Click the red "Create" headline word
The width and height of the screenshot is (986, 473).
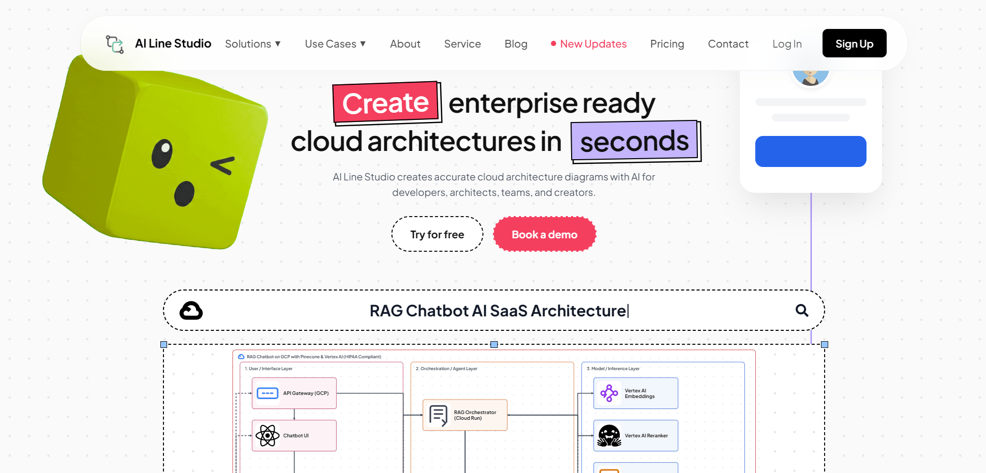click(x=385, y=103)
